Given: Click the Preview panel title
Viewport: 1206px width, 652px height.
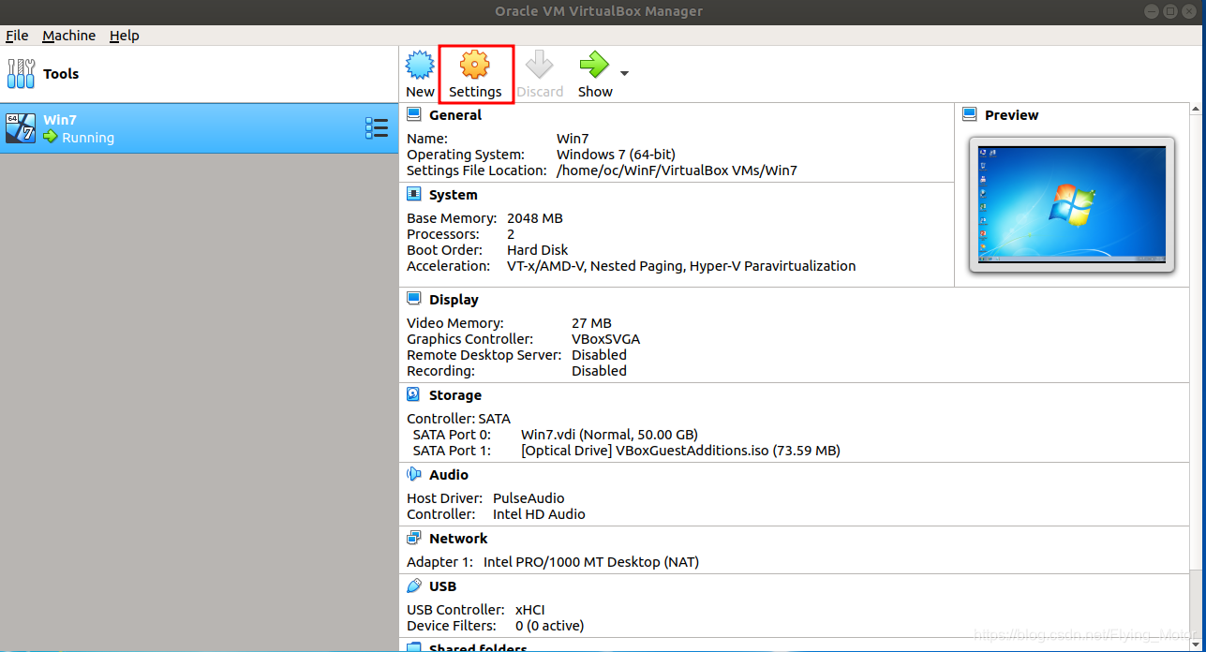Looking at the screenshot, I should coord(1012,115).
